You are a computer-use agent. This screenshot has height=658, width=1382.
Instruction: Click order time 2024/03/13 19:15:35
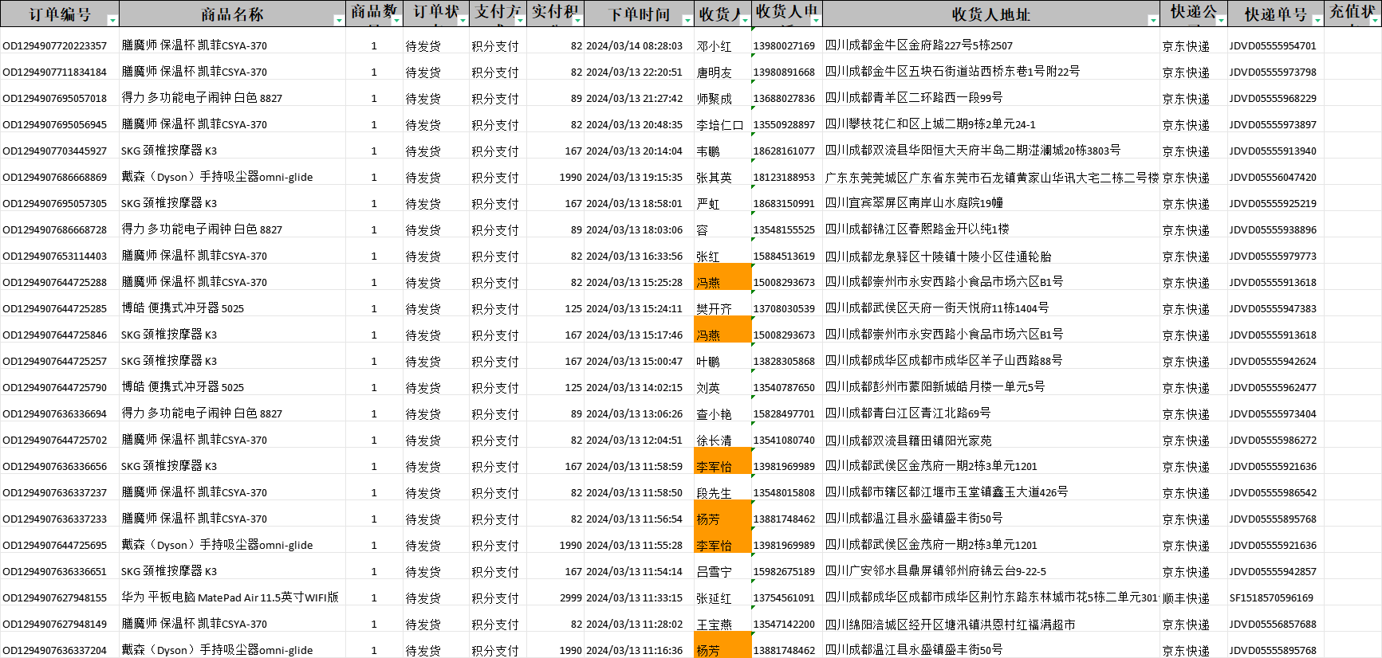(x=634, y=178)
